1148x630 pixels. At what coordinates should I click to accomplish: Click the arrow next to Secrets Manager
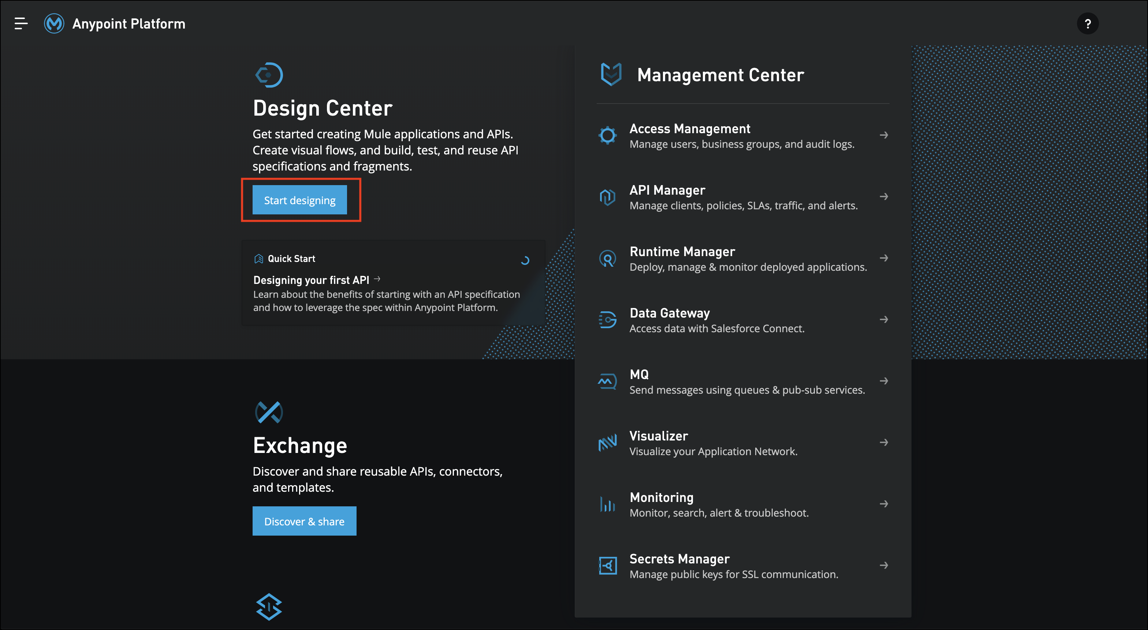(884, 565)
